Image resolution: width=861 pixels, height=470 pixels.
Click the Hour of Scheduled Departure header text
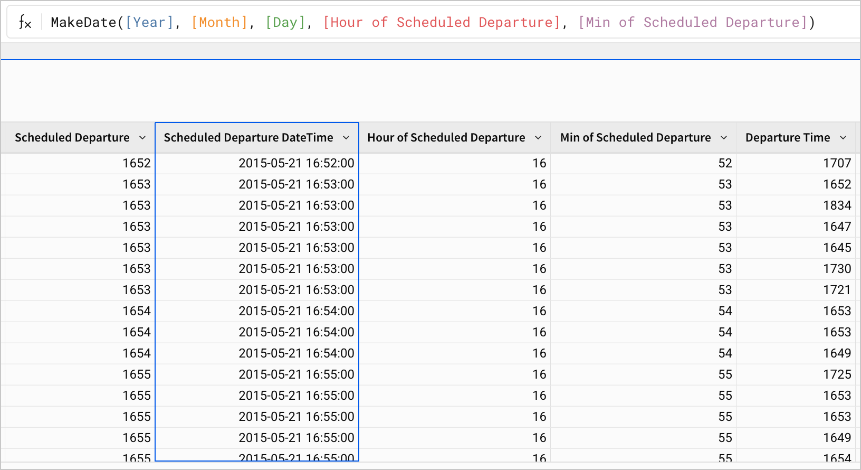pos(446,138)
